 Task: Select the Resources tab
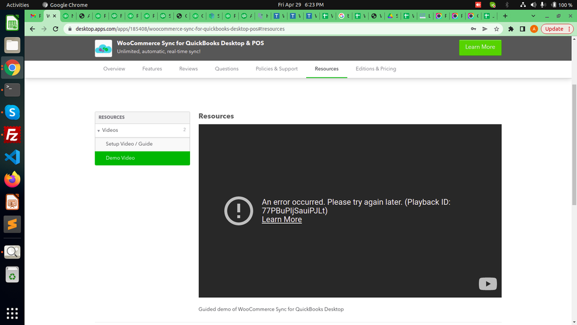tap(326, 69)
